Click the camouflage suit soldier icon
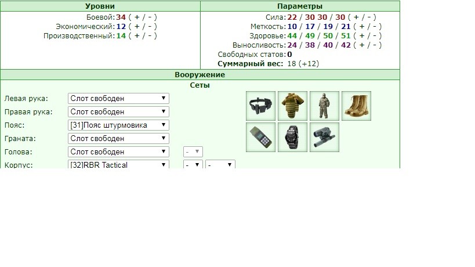 click(x=324, y=106)
